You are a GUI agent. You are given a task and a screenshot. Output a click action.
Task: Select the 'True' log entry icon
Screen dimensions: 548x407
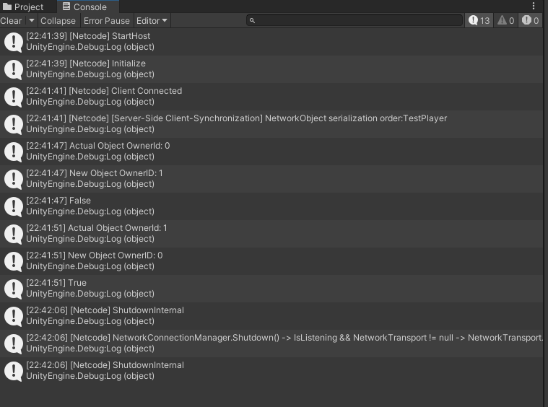tap(14, 289)
